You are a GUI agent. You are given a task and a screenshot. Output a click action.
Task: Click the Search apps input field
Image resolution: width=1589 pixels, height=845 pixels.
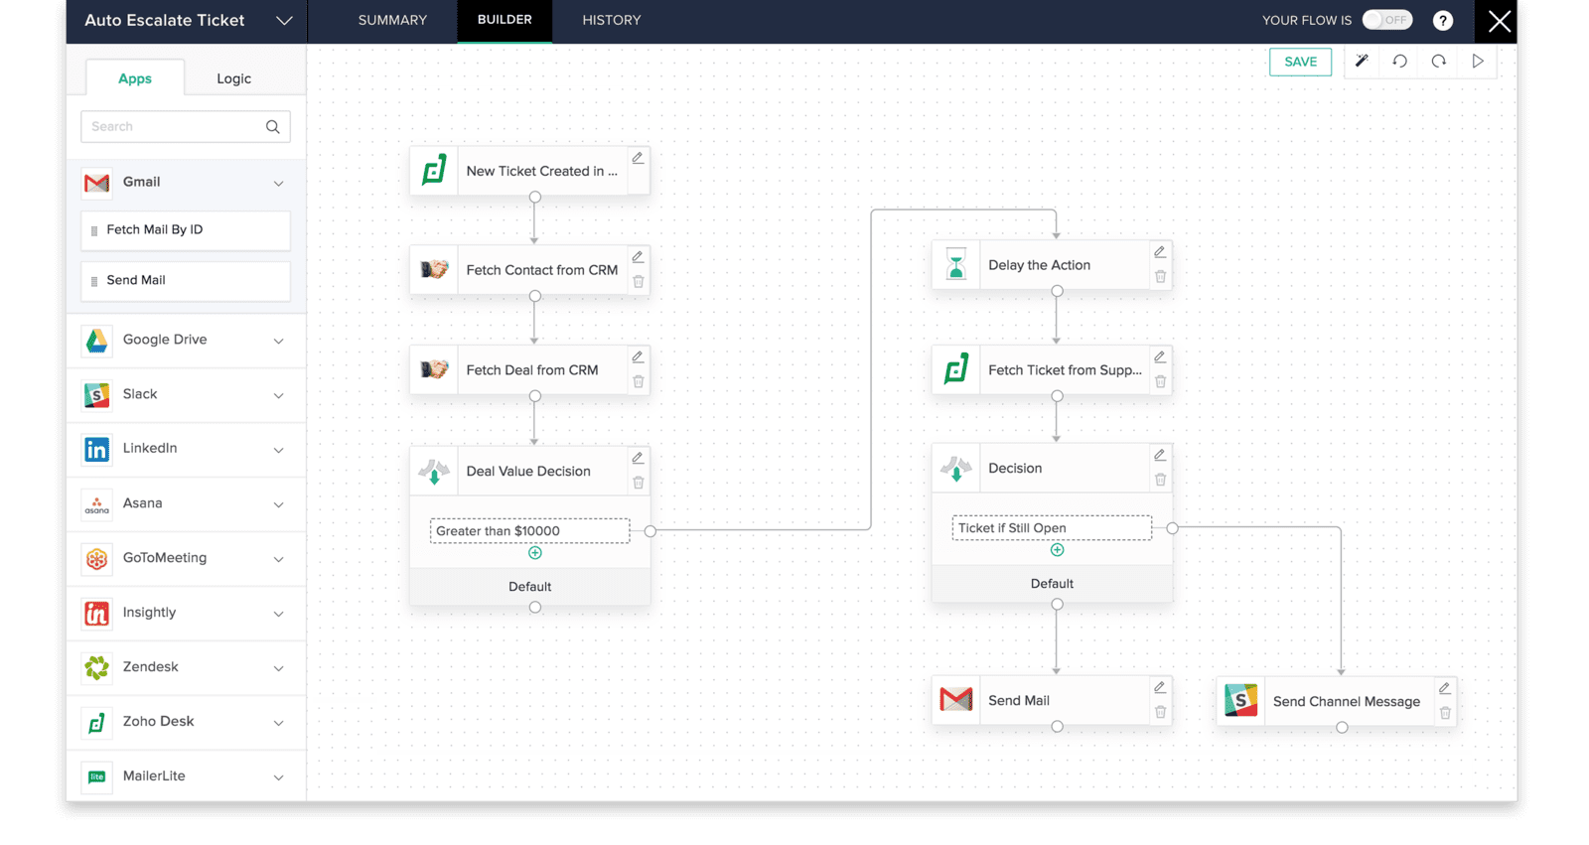(186, 126)
